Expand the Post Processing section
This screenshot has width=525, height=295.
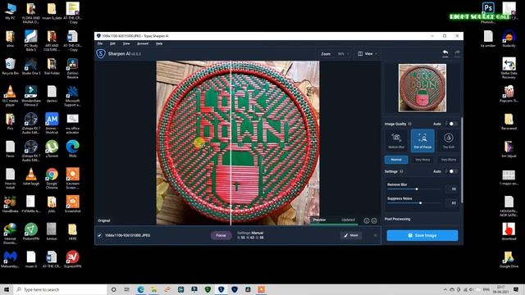tap(397, 219)
